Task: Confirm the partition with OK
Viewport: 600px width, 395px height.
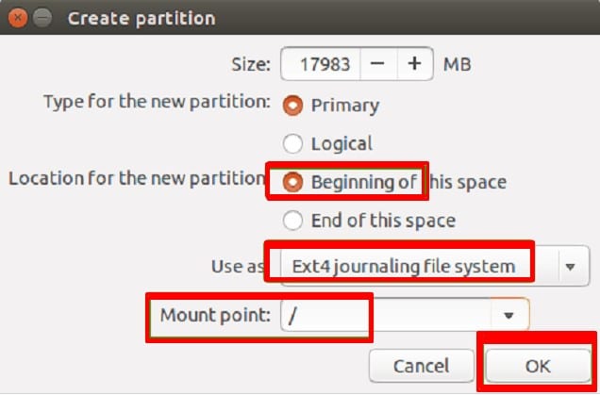Action: pos(537,366)
